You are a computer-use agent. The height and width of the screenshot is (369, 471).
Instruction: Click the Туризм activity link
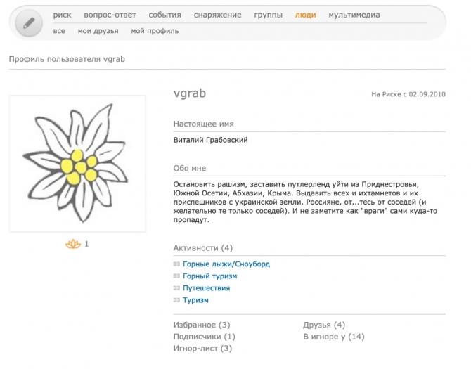(195, 300)
